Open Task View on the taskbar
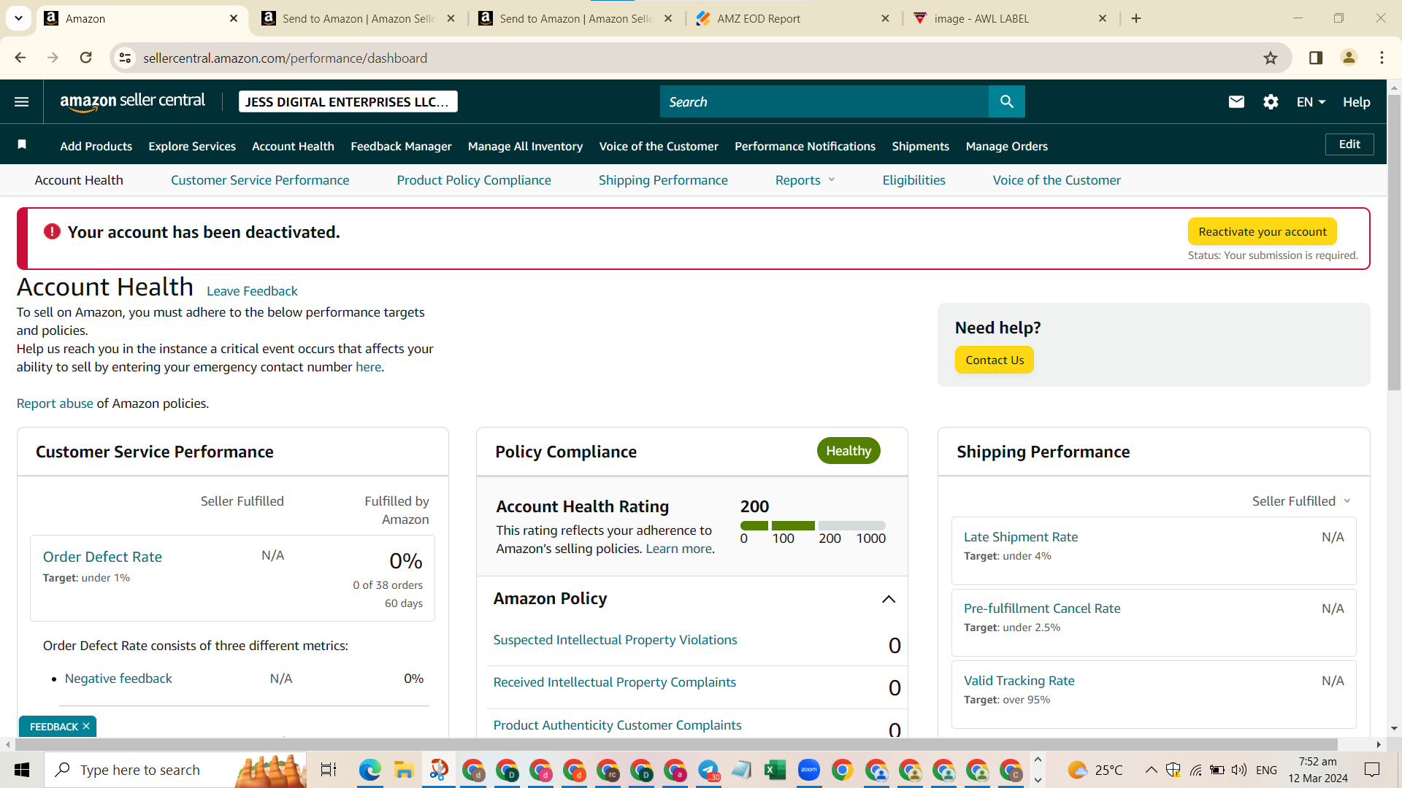 pos(329,770)
